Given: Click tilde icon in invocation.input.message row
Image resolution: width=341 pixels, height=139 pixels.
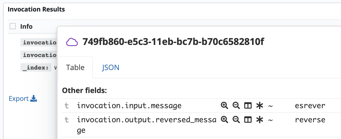Looking at the screenshot, I should (270, 106).
